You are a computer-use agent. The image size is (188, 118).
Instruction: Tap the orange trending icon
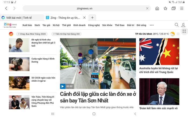pos(11,34)
